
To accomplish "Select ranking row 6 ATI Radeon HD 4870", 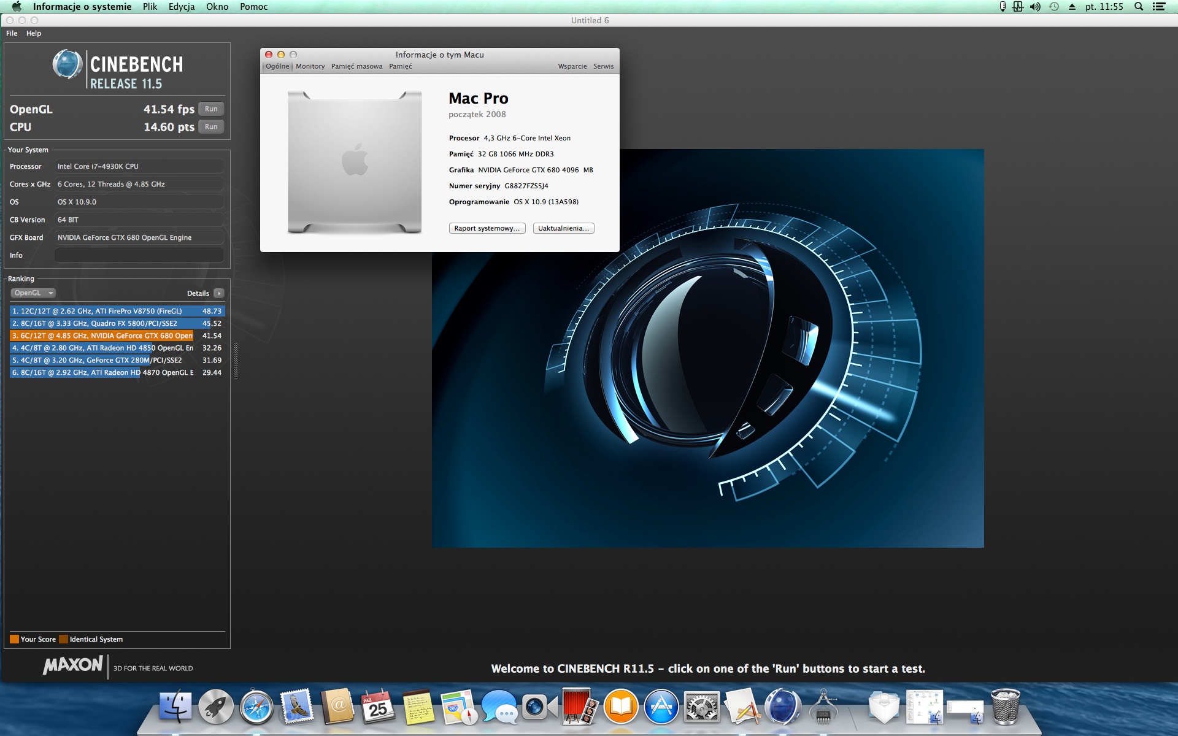I will 117,372.
